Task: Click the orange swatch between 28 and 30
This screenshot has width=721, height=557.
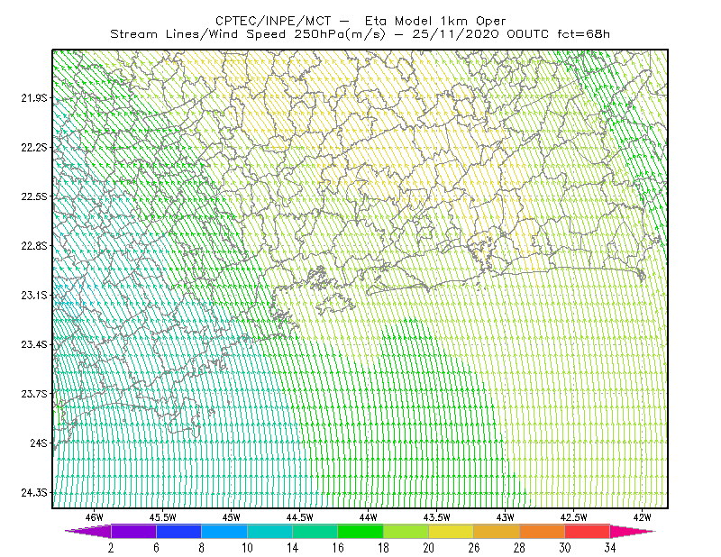Action: 543,531
